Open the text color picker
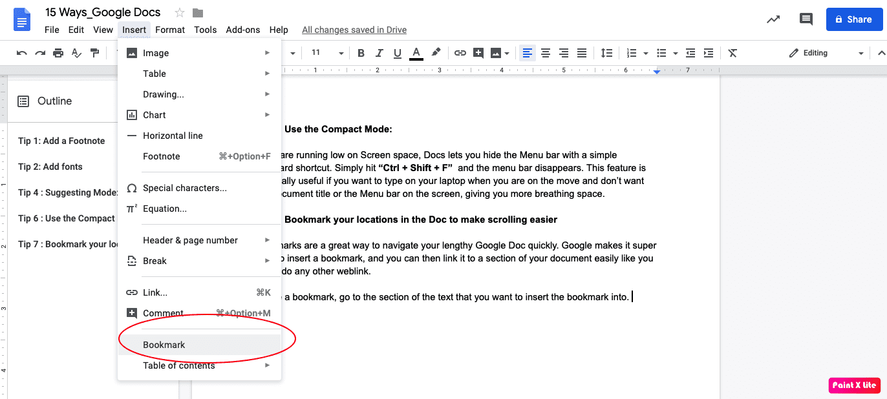Screen dimensions: 887x399 click(x=416, y=53)
